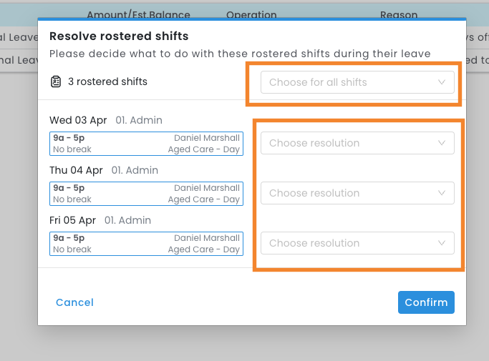Click the "3 rostered shifts" count text
Screen dimensions: 489x361
click(107, 81)
